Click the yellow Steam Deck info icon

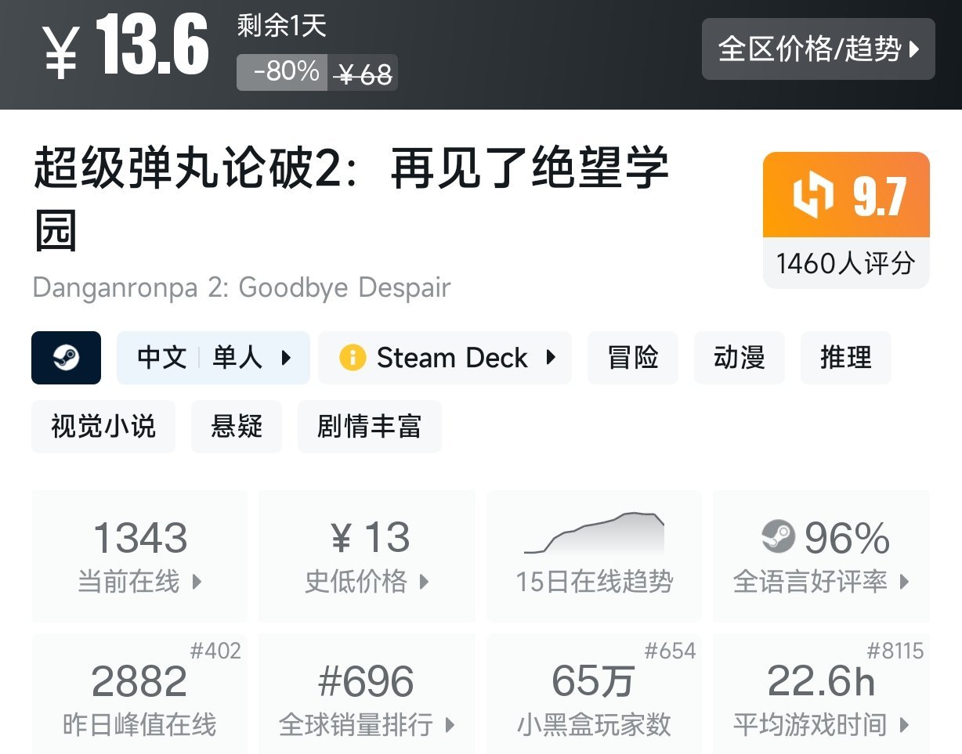[x=353, y=358]
